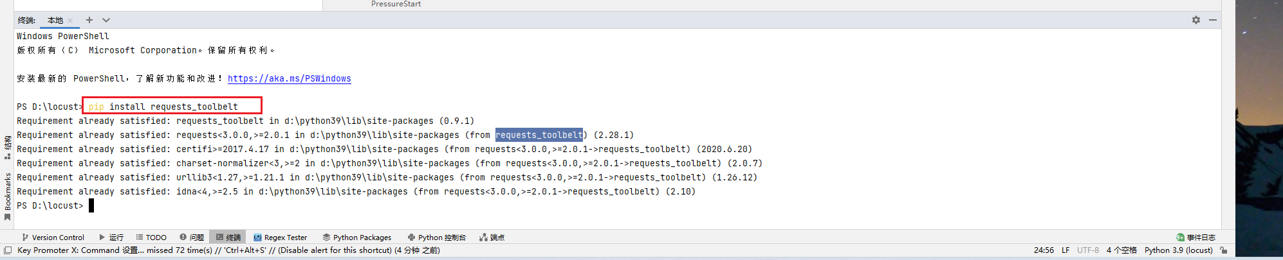The height and width of the screenshot is (260, 1283).
Task: Open the 事件日志 event log
Action: pyautogui.click(x=1196, y=238)
